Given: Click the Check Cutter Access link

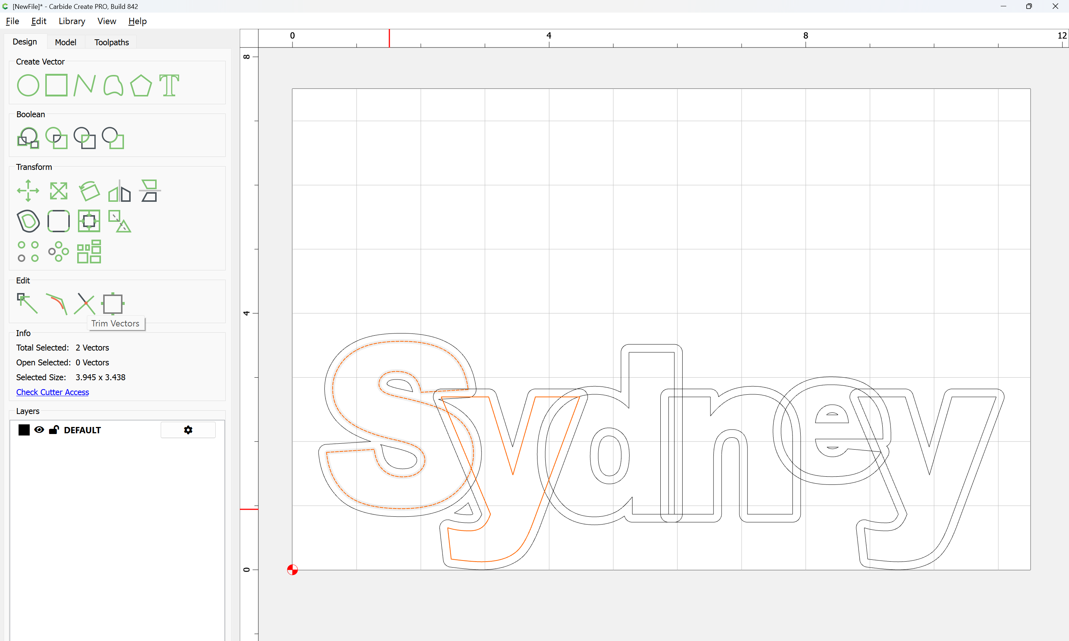Looking at the screenshot, I should [x=53, y=392].
